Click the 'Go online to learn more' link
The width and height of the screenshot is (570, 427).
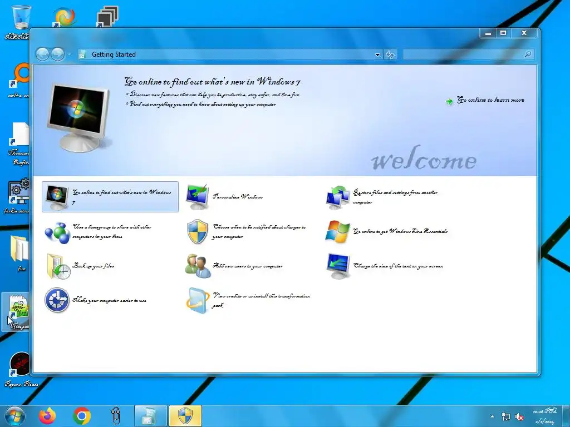click(x=491, y=100)
